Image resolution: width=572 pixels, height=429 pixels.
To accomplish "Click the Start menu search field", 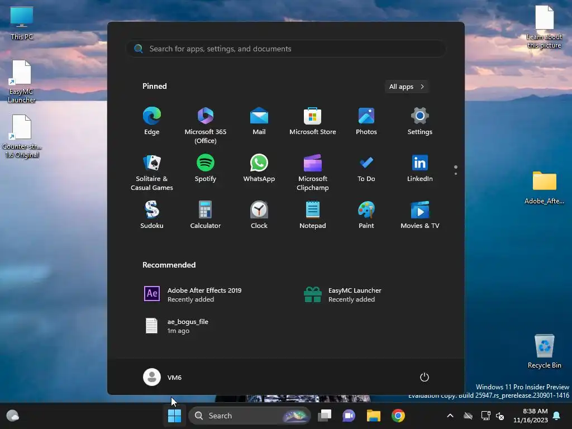I will click(x=285, y=49).
